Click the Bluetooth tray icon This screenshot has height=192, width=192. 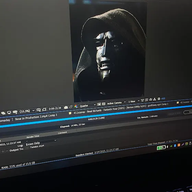175,145
